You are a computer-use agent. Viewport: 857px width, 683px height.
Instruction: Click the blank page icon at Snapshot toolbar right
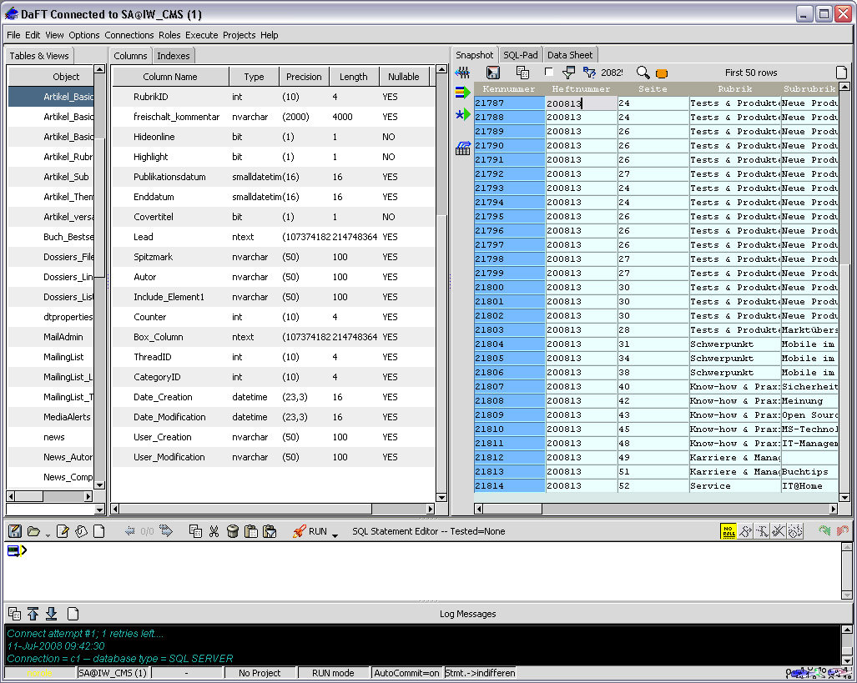click(x=842, y=73)
